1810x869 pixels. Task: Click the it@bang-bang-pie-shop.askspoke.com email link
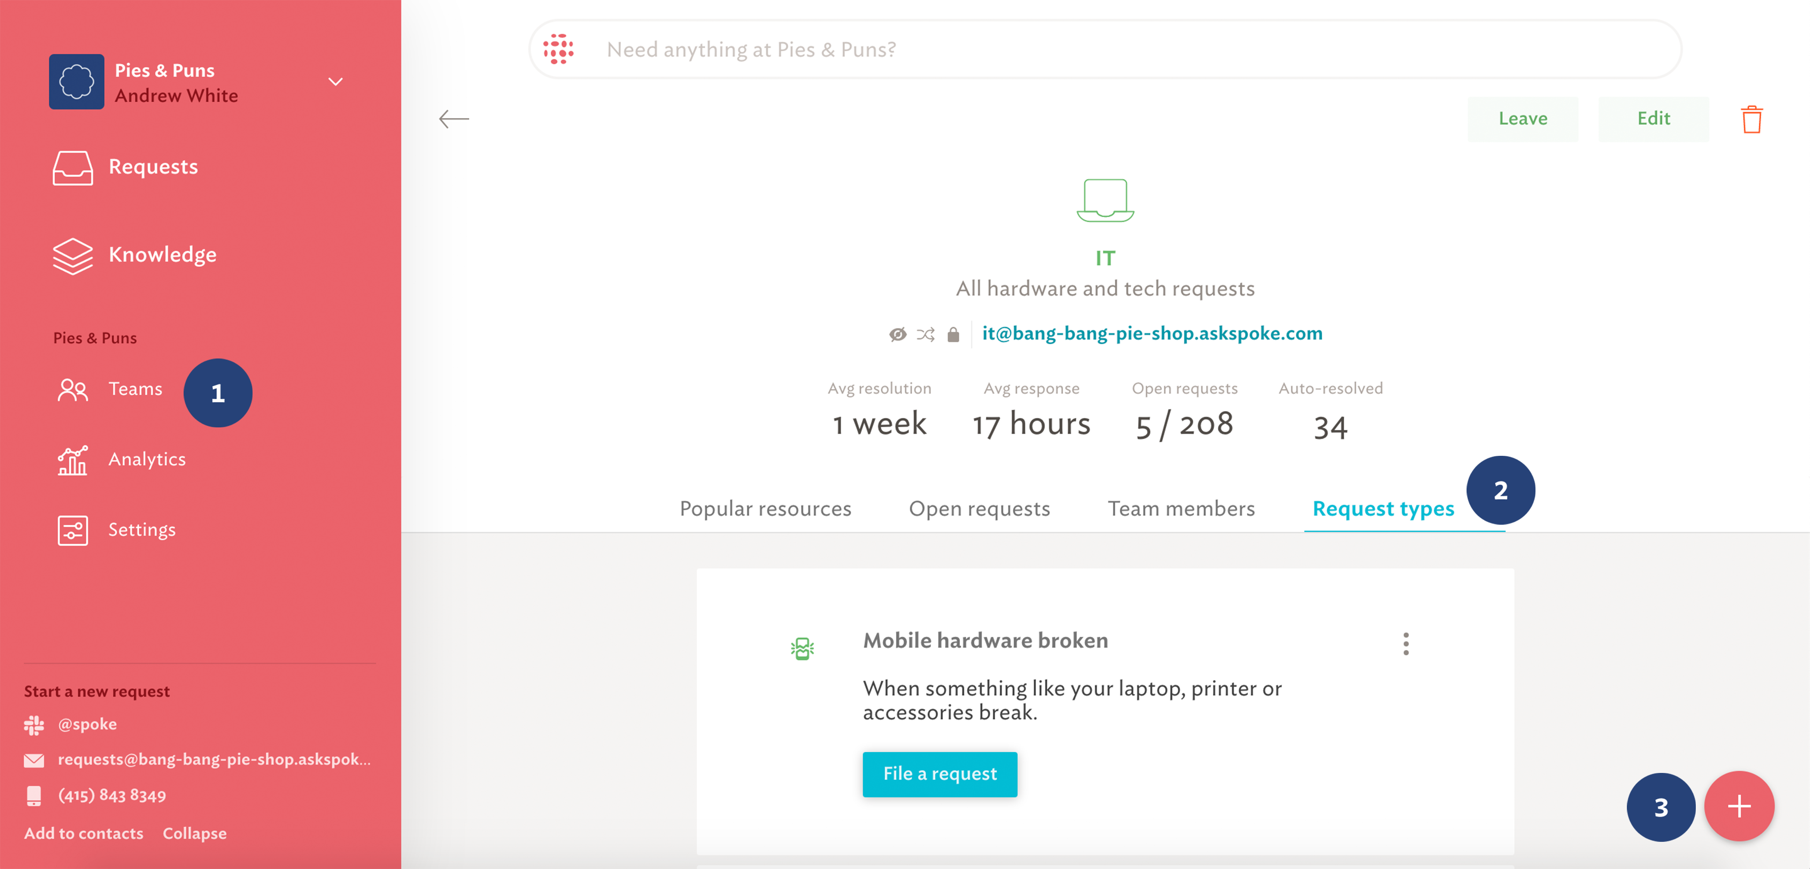point(1152,333)
